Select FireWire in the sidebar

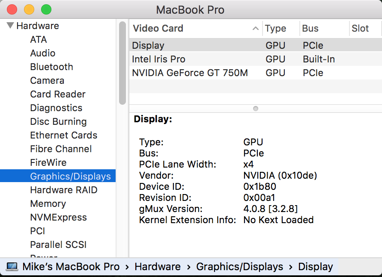click(x=48, y=162)
